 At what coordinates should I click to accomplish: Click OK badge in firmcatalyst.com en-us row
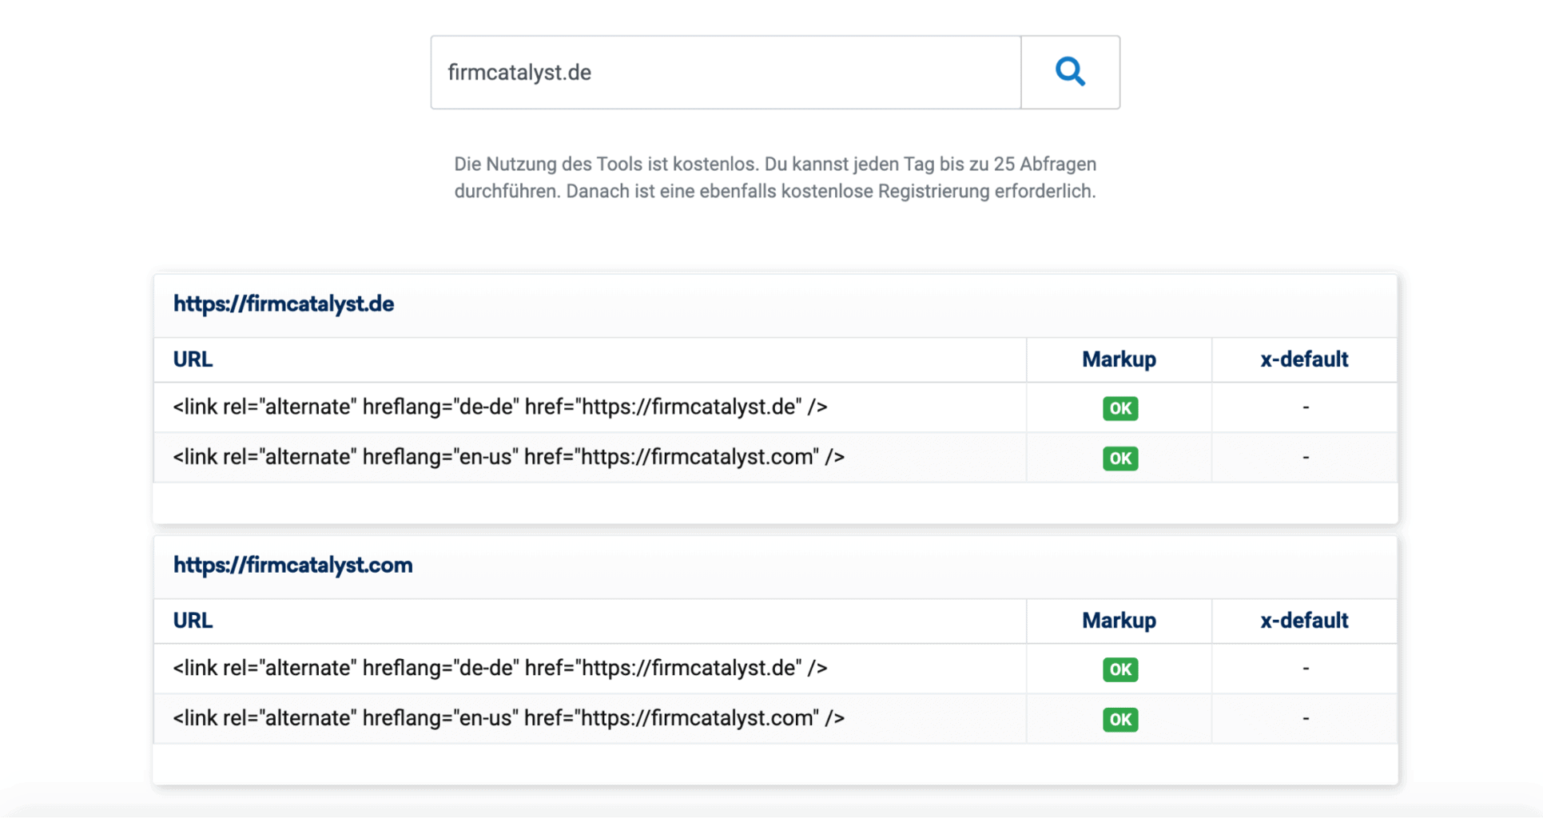click(x=1119, y=719)
